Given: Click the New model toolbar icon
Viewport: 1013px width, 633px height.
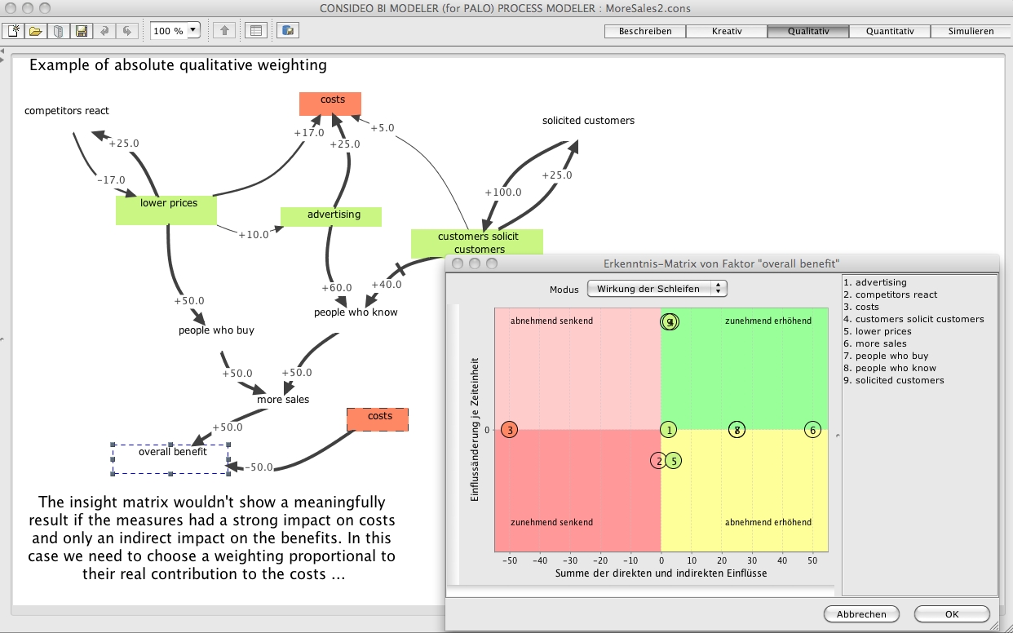Looking at the screenshot, I should click(x=14, y=31).
